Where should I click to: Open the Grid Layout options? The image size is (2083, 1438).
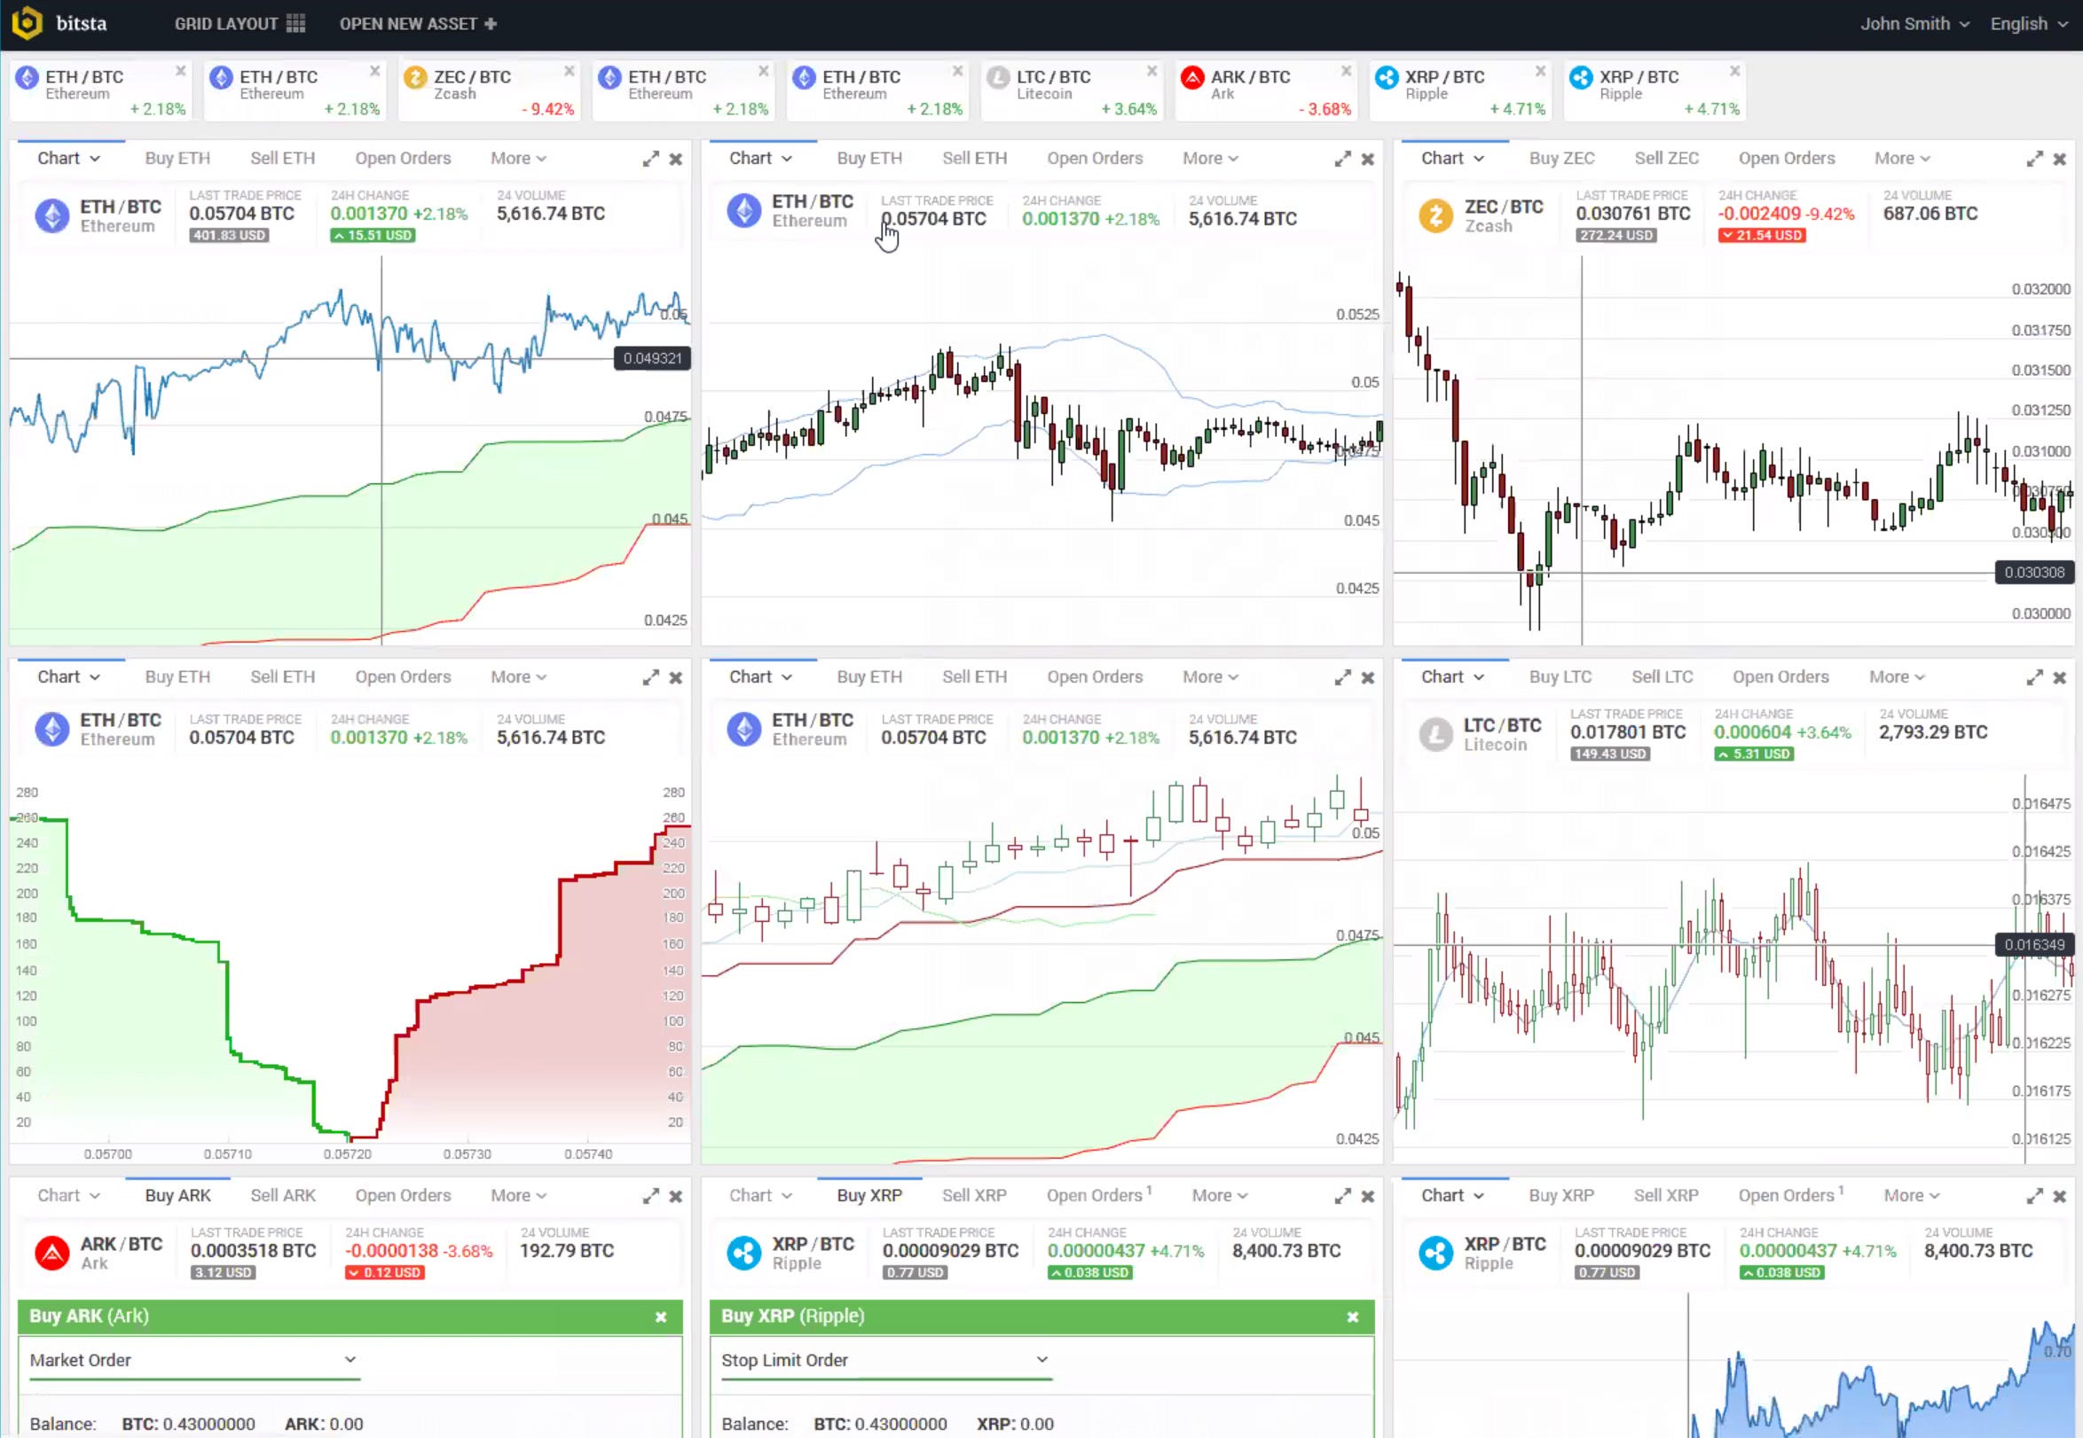coord(240,23)
